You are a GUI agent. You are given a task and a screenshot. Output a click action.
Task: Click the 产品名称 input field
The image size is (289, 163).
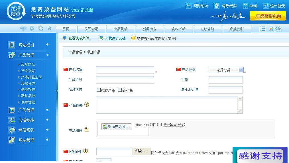(125, 70)
